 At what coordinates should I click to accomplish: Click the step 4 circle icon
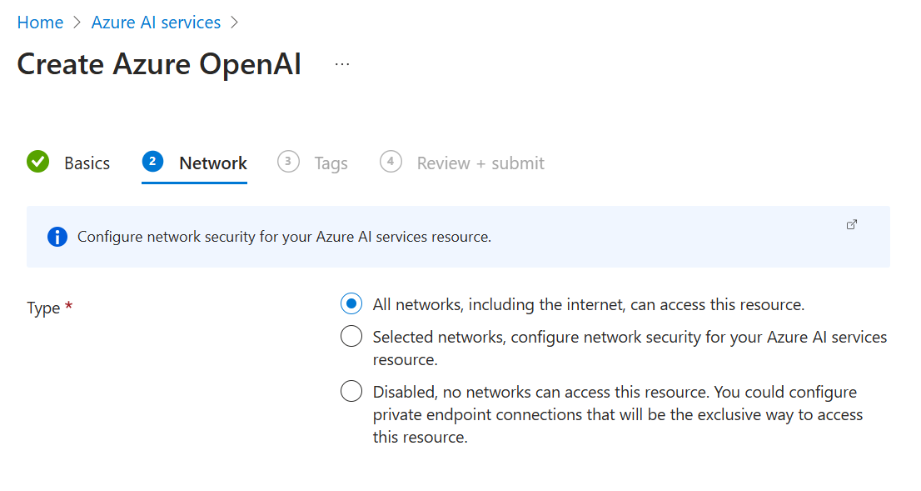pyautogui.click(x=391, y=161)
